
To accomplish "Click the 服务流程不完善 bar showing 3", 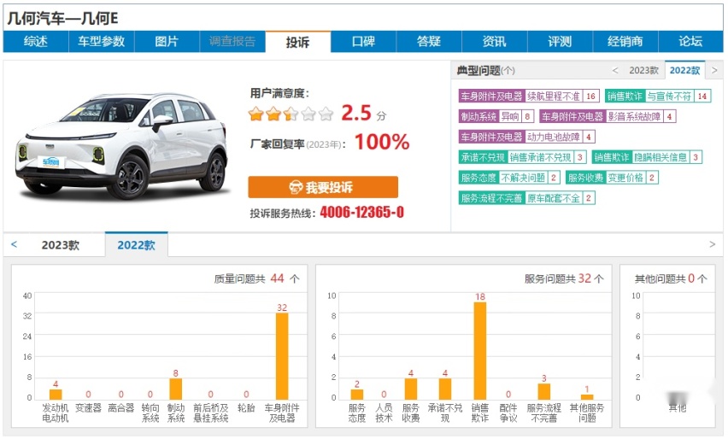I will pyautogui.click(x=544, y=392).
